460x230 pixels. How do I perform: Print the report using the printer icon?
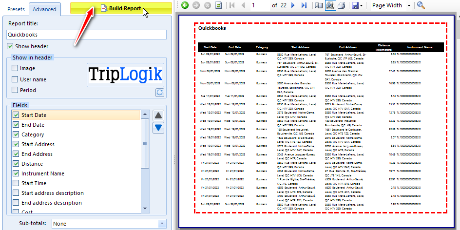tap(341, 5)
